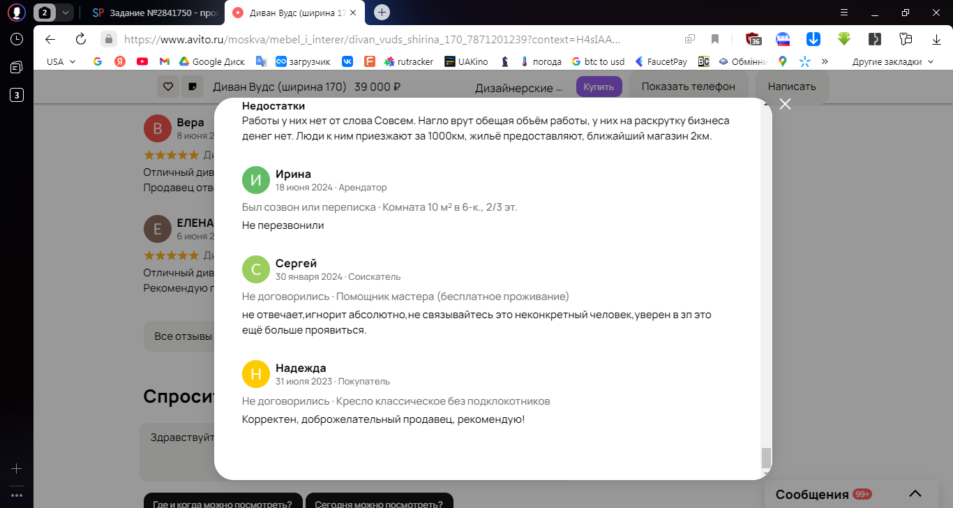This screenshot has height=508, width=953.
Task: Open the Gmail bookmark
Action: tap(165, 61)
